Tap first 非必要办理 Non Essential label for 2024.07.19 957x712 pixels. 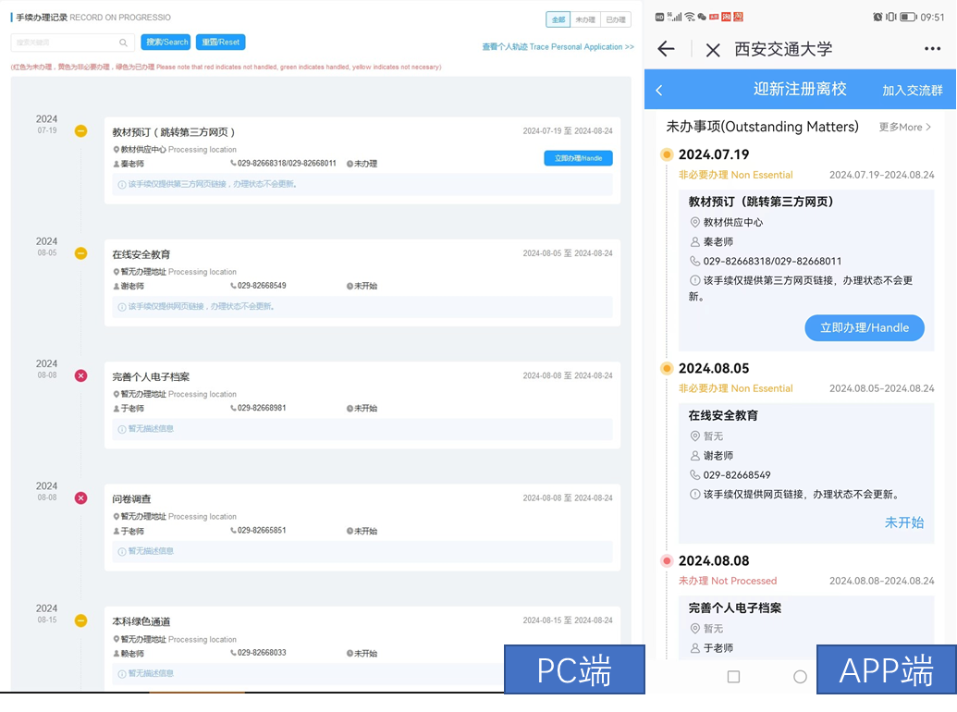(735, 175)
